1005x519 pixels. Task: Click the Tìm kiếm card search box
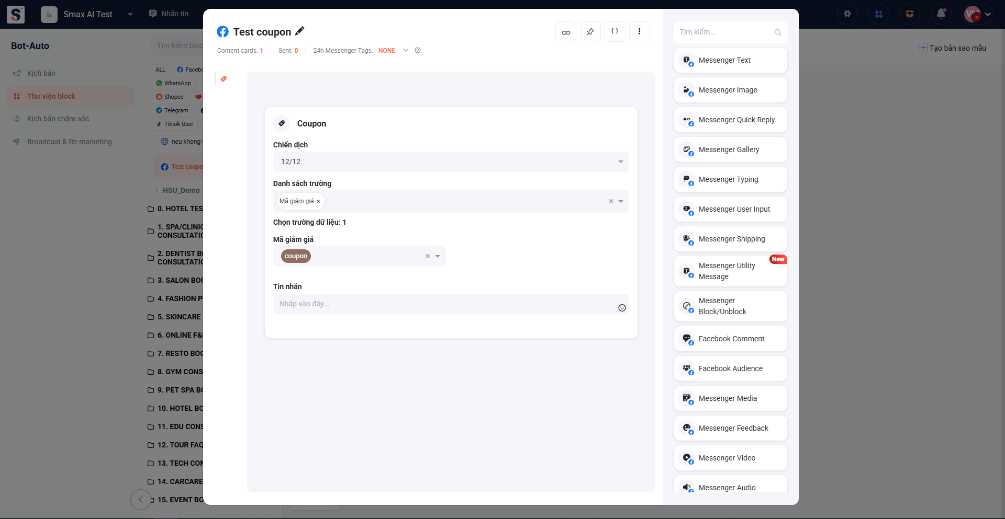(x=725, y=32)
